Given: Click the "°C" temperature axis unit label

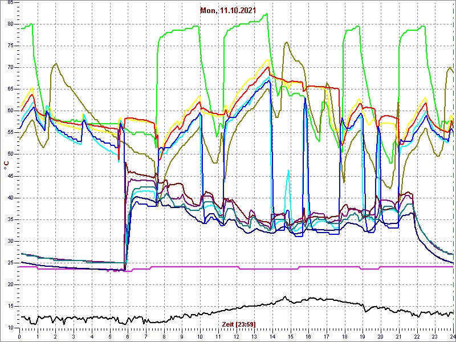Looking at the screenshot, I should (6, 166).
